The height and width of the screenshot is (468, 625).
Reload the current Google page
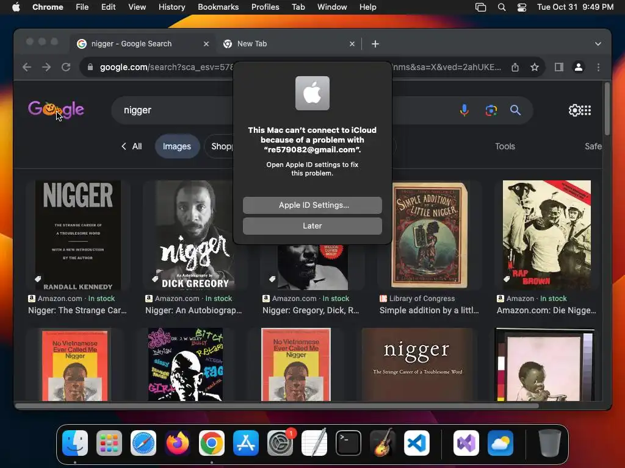coord(66,67)
